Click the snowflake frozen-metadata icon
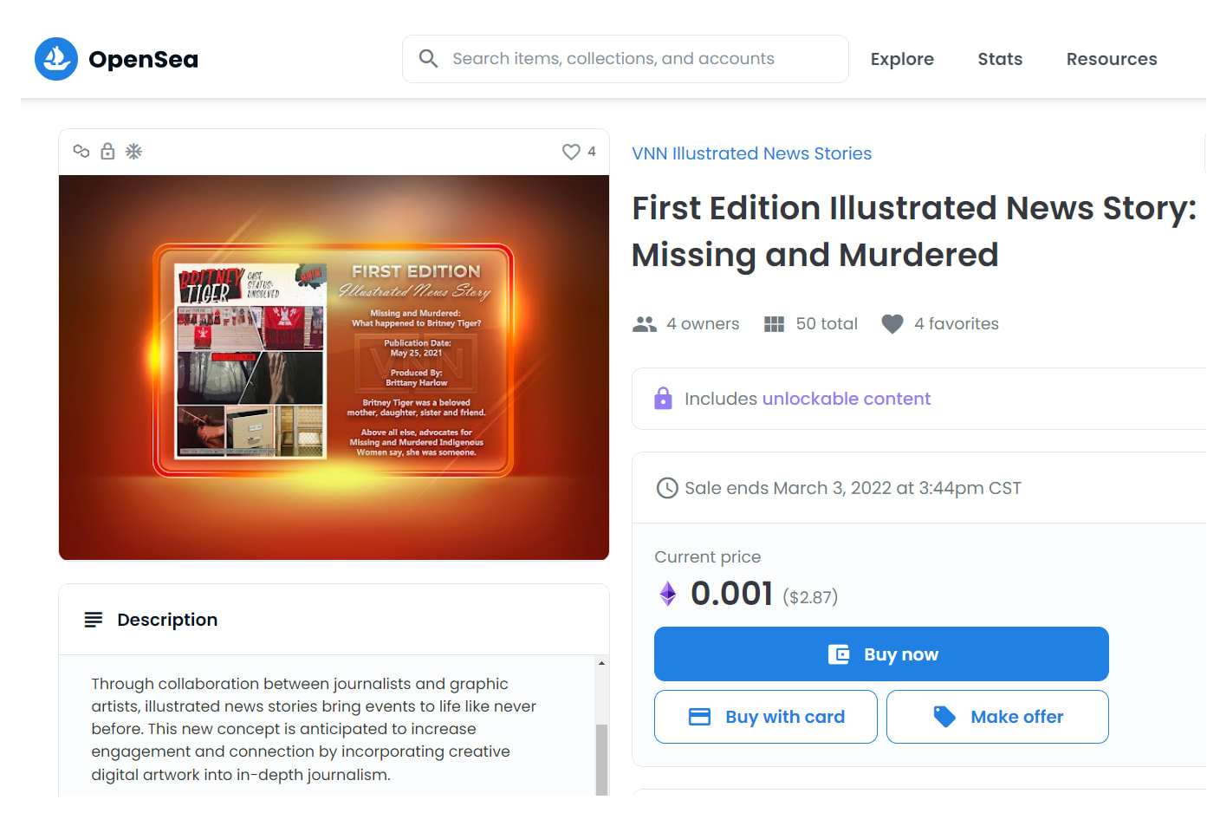The height and width of the screenshot is (813, 1220). [x=133, y=151]
